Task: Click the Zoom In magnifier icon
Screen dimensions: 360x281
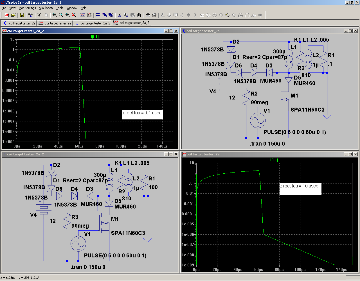Action: (x=55, y=15)
